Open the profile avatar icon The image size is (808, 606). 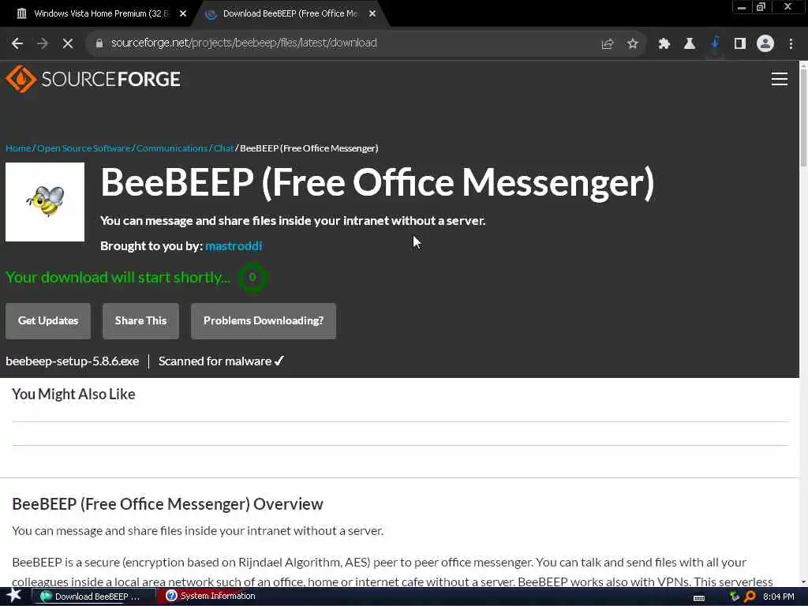coord(765,44)
